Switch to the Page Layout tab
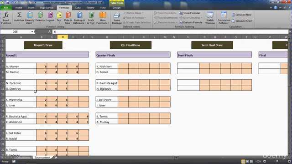The height and width of the screenshot is (164, 292). 47,8
